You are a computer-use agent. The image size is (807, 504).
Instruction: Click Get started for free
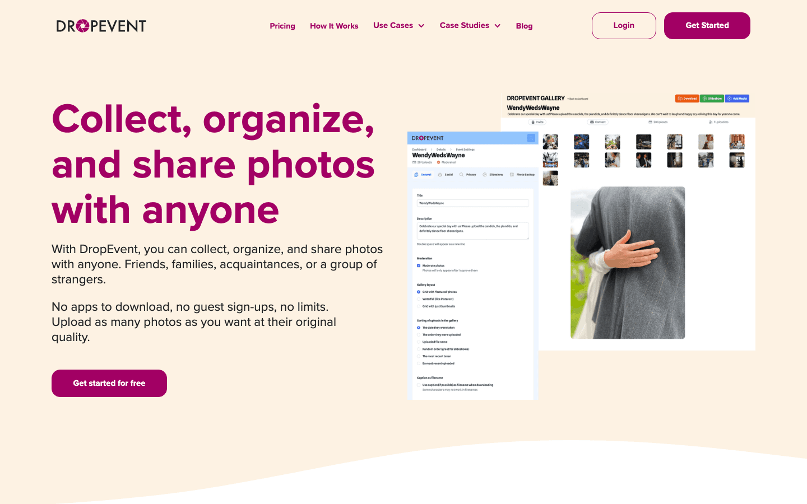[x=109, y=383]
